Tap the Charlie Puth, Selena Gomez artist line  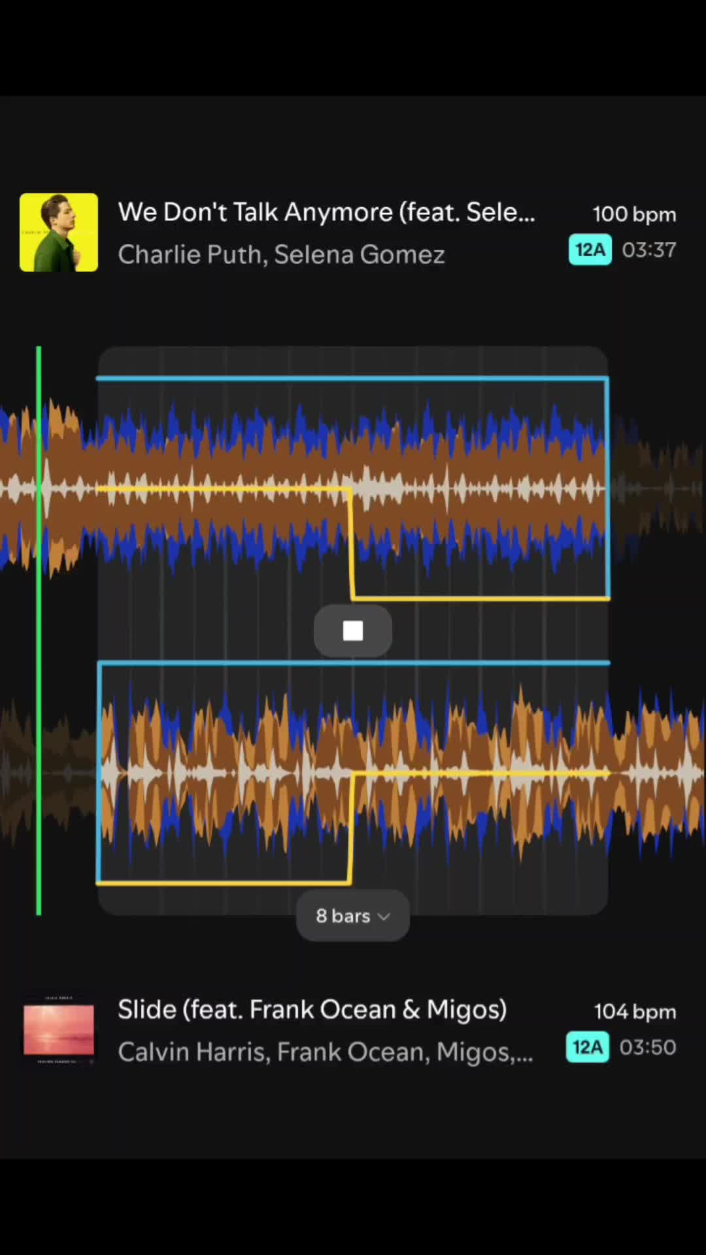tap(281, 254)
